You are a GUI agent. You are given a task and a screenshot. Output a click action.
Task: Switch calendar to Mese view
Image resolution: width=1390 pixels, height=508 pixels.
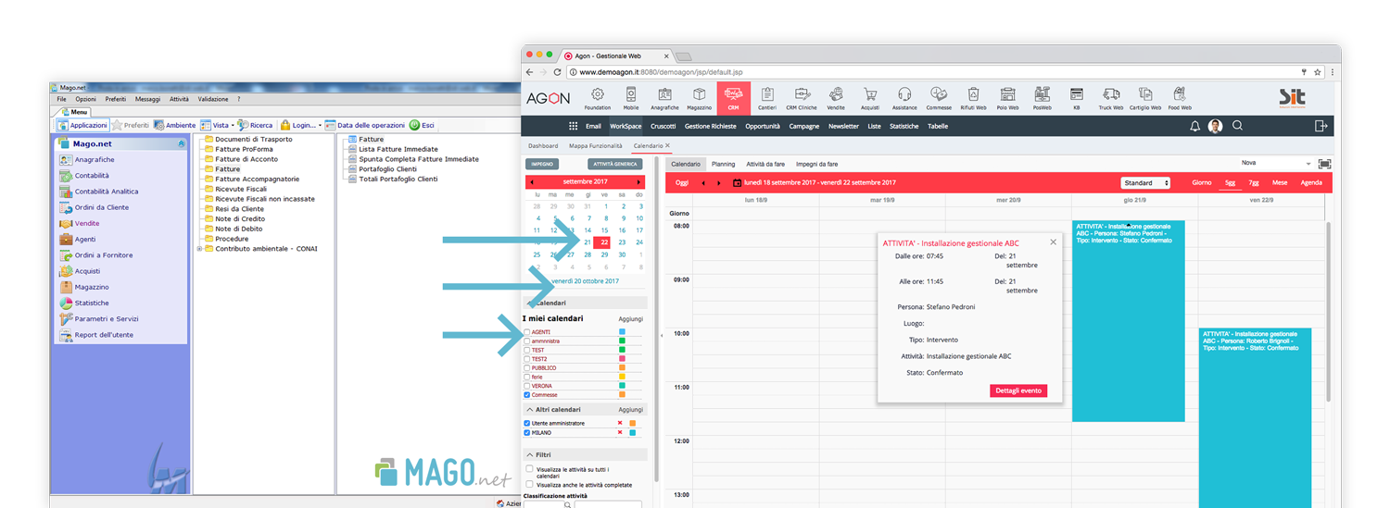click(x=1280, y=183)
